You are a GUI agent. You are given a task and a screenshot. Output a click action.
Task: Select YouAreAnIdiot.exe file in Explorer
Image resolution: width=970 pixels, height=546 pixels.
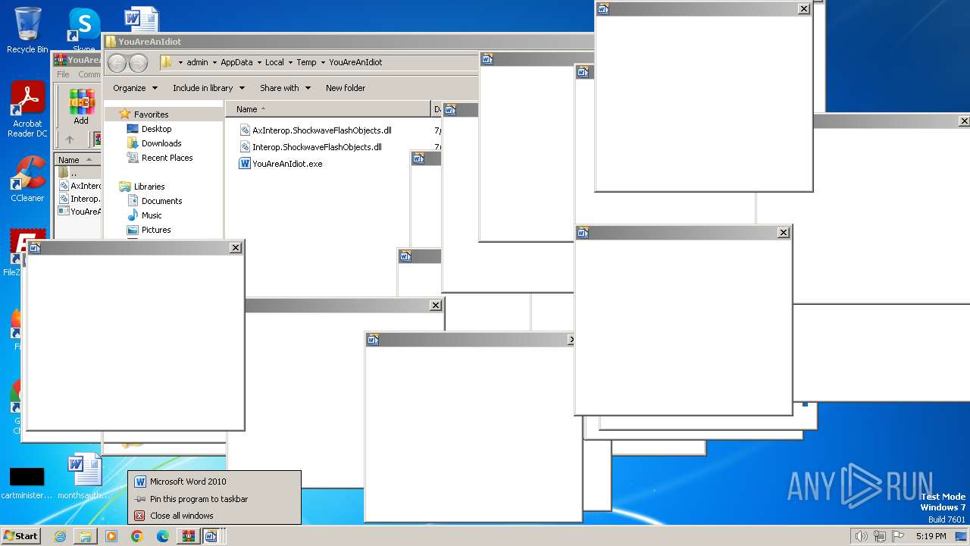click(281, 164)
